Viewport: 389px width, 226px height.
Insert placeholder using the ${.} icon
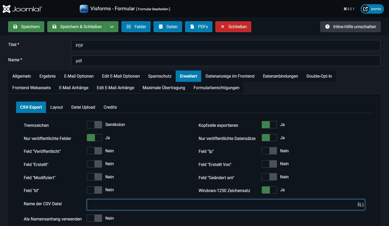click(x=360, y=205)
